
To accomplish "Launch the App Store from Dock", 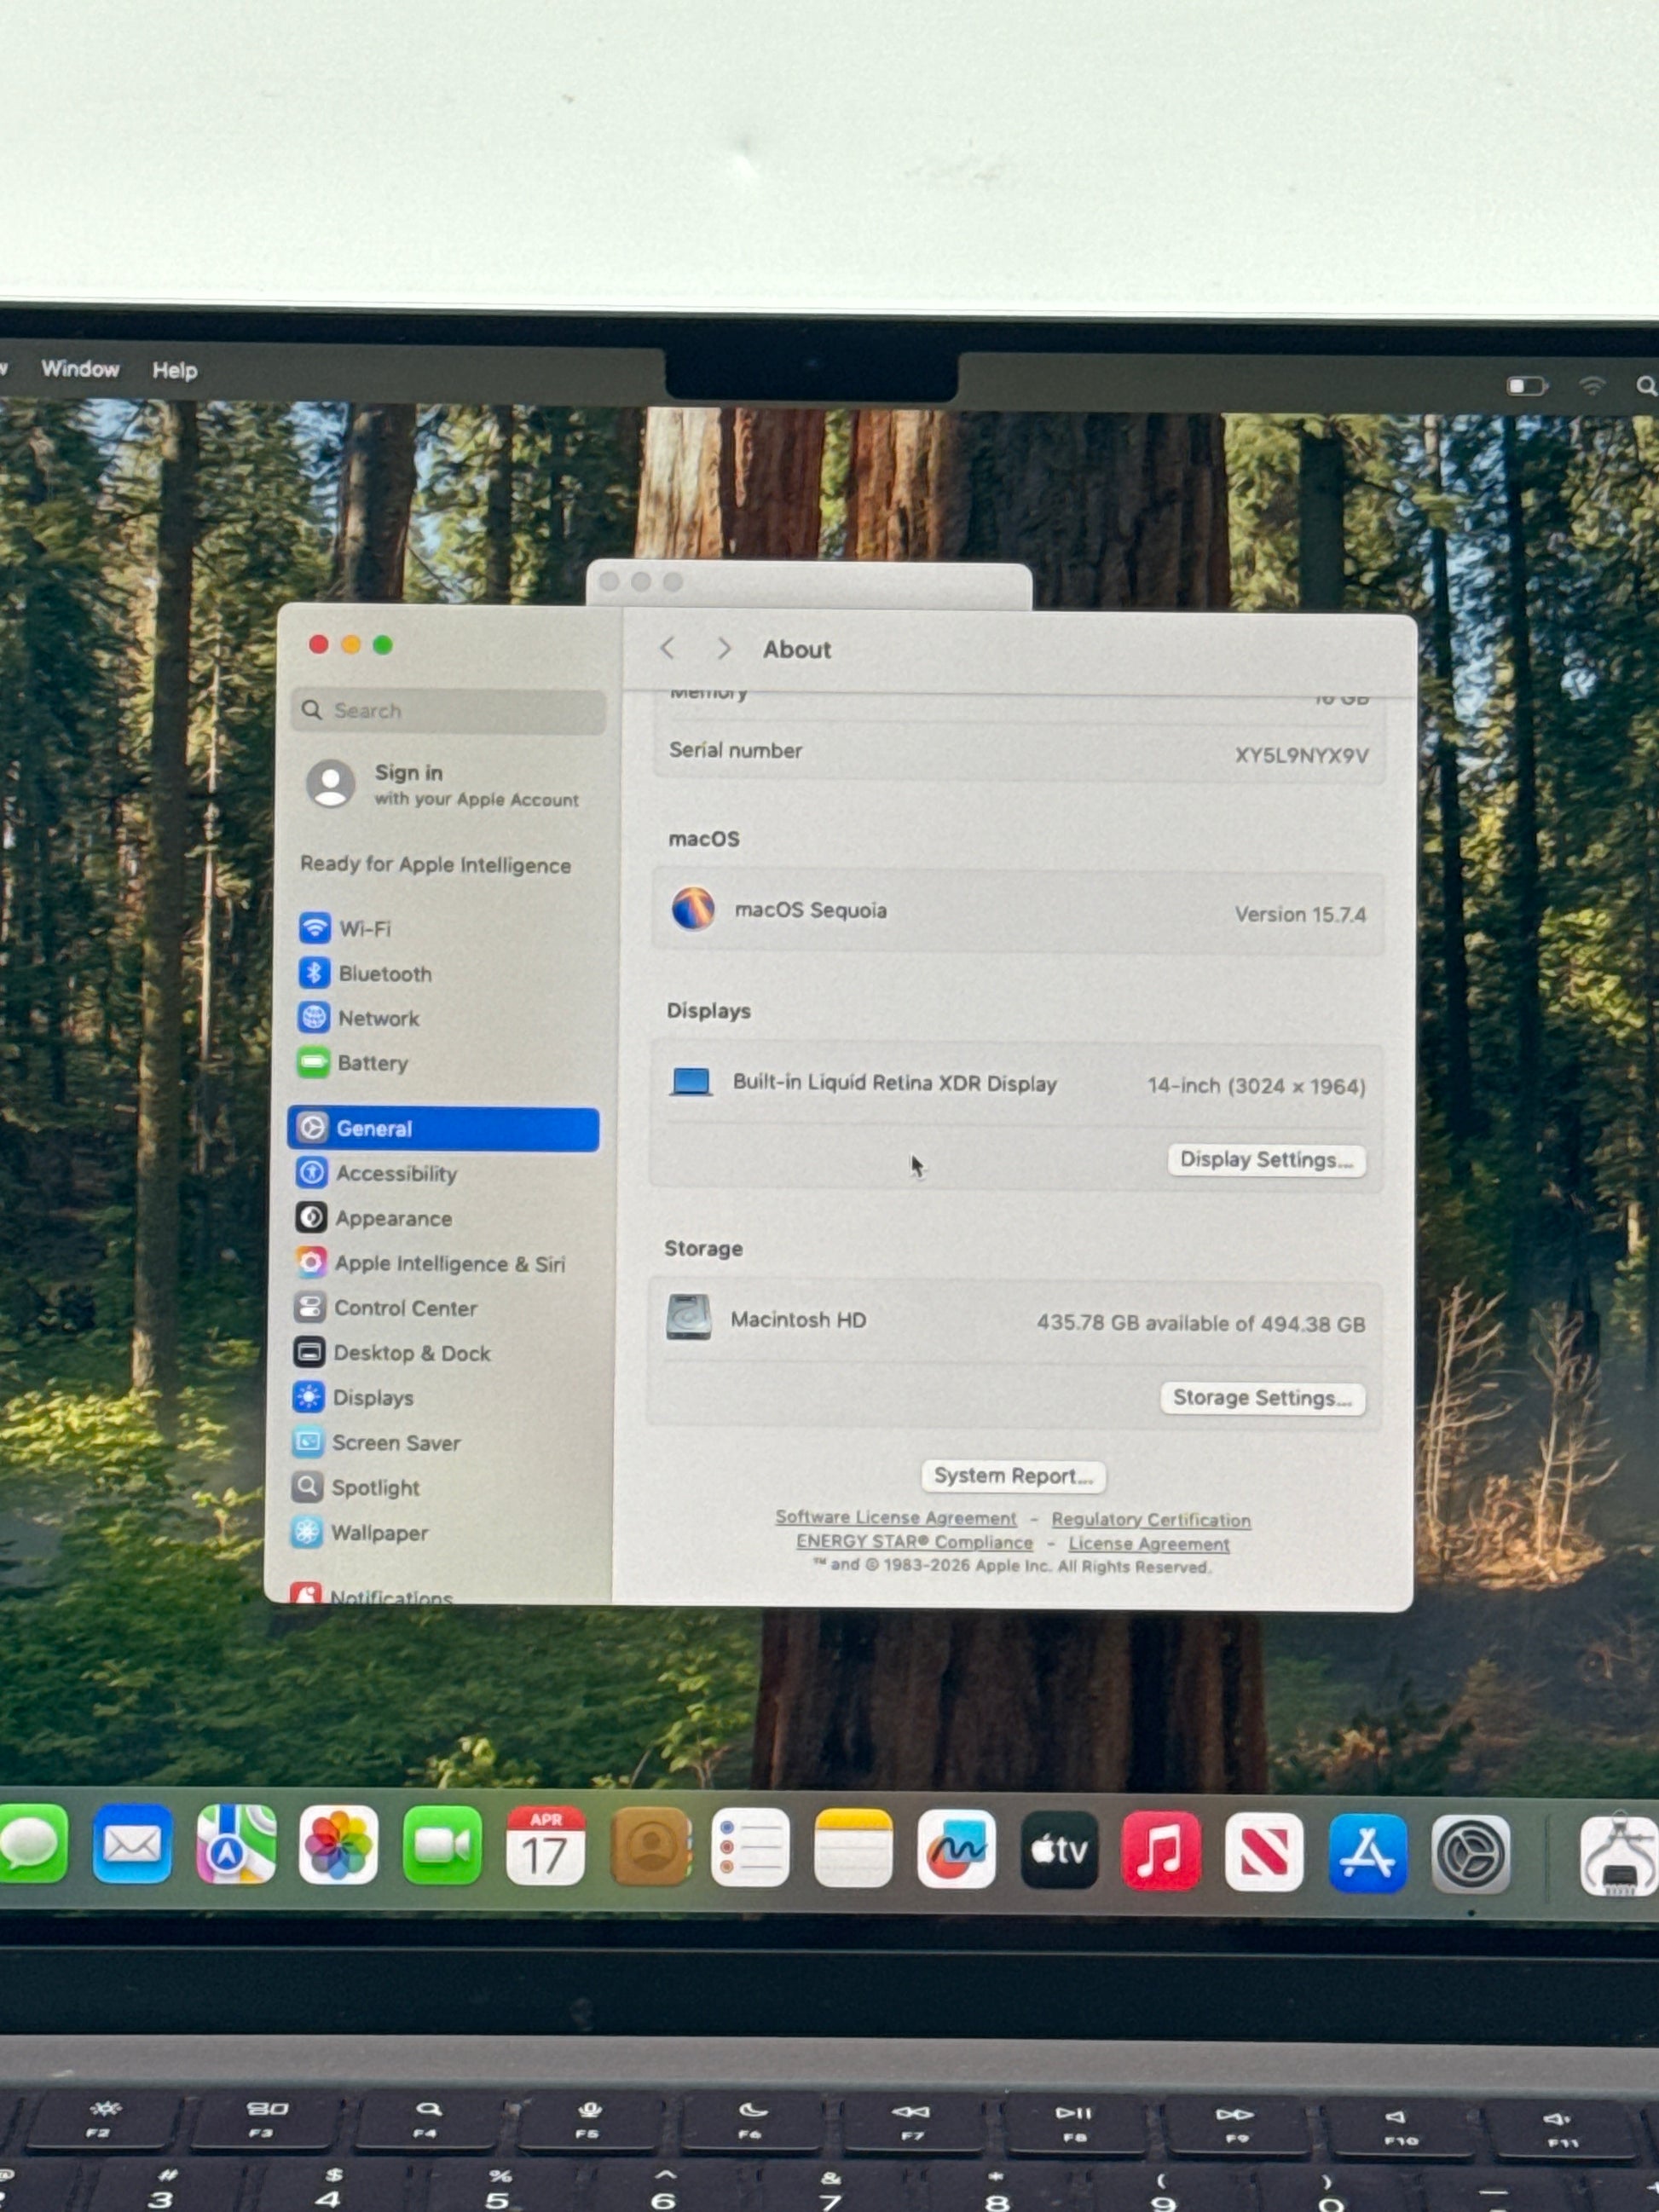I will click(x=1367, y=1853).
